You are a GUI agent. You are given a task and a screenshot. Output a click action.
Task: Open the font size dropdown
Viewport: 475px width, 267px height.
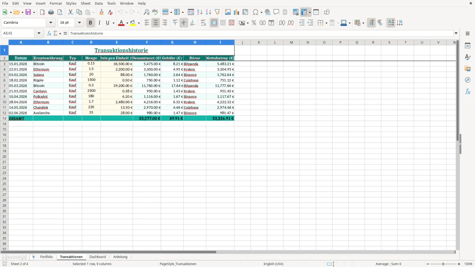point(79,23)
